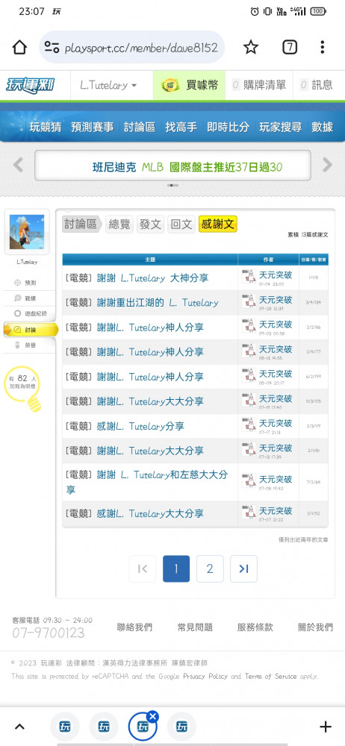
Task: Show the next announcement with right arrow
Action: tap(327, 165)
